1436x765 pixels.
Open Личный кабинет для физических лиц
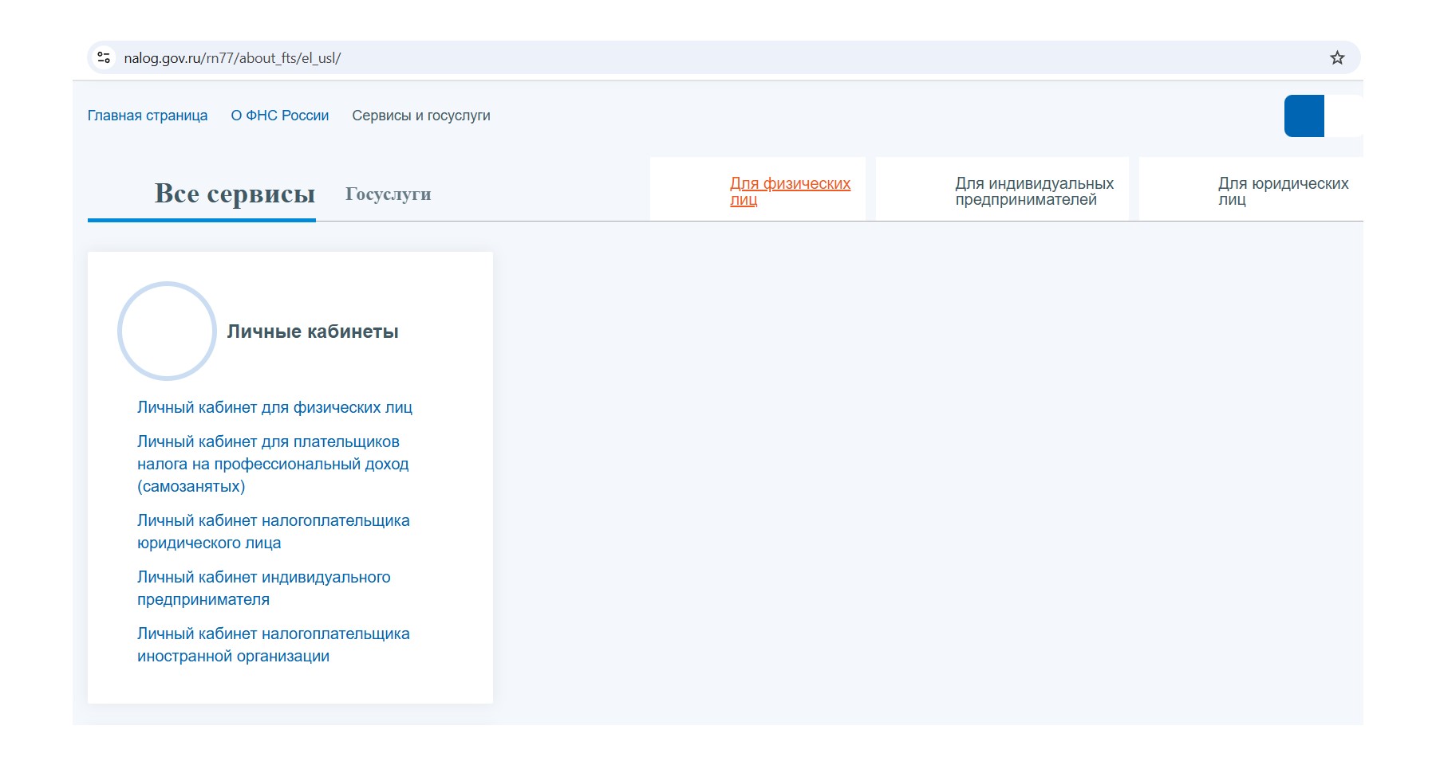(x=274, y=407)
